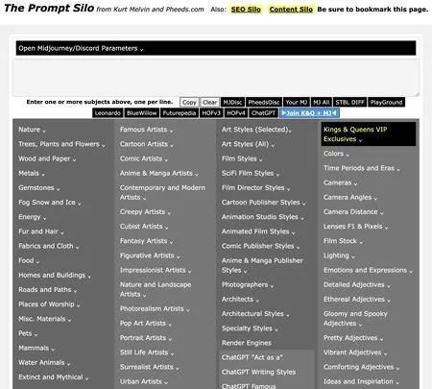
Task: Expand Places of Worship category
Action: (x=49, y=304)
